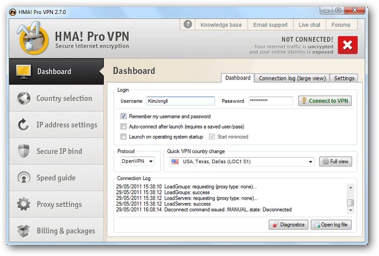This screenshot has height=256, width=379.
Task: Click the connection log scrollbar thumb
Action: 350,203
